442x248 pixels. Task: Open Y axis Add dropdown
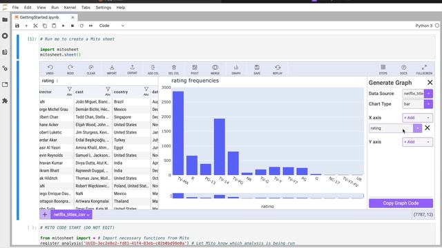(417, 142)
